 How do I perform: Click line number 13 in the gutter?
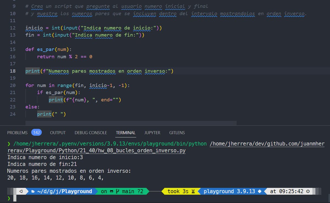click(13, 35)
